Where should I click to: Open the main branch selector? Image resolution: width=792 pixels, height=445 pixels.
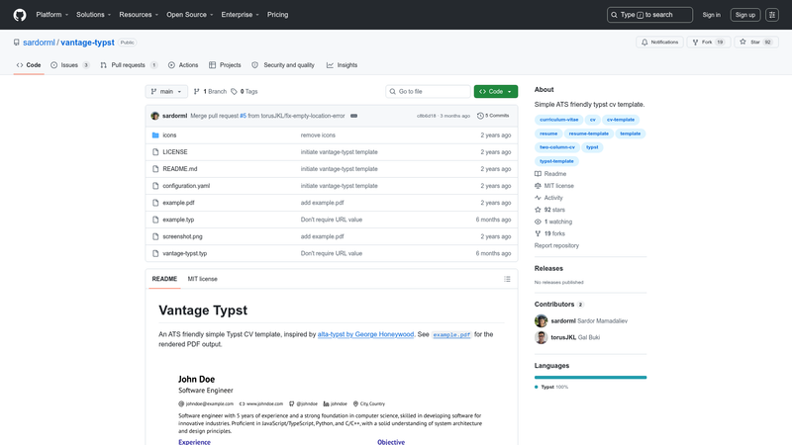point(166,91)
